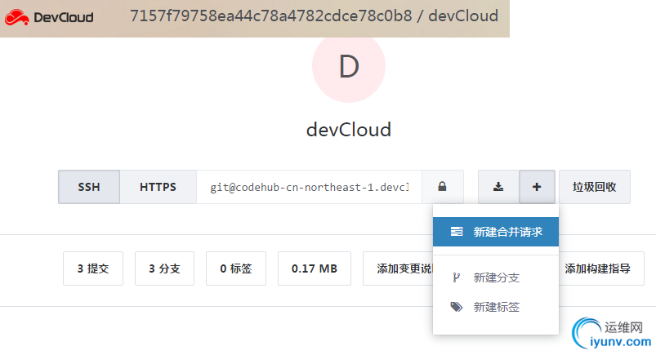This screenshot has width=656, height=355.
Task: Choose 新建分支 menu entry
Action: point(497,277)
